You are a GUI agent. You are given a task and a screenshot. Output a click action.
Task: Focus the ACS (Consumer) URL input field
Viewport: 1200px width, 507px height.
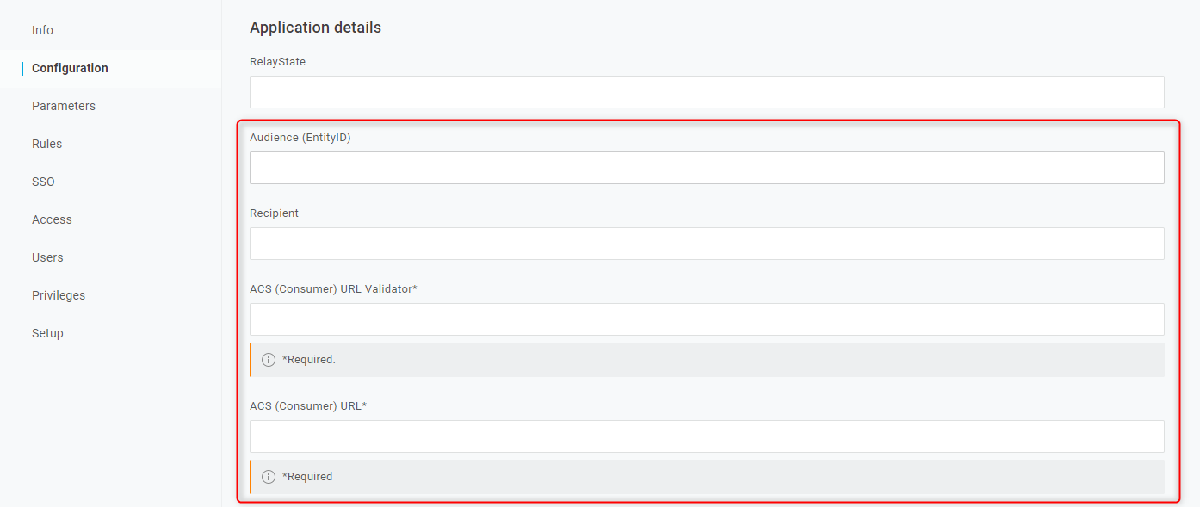point(706,436)
